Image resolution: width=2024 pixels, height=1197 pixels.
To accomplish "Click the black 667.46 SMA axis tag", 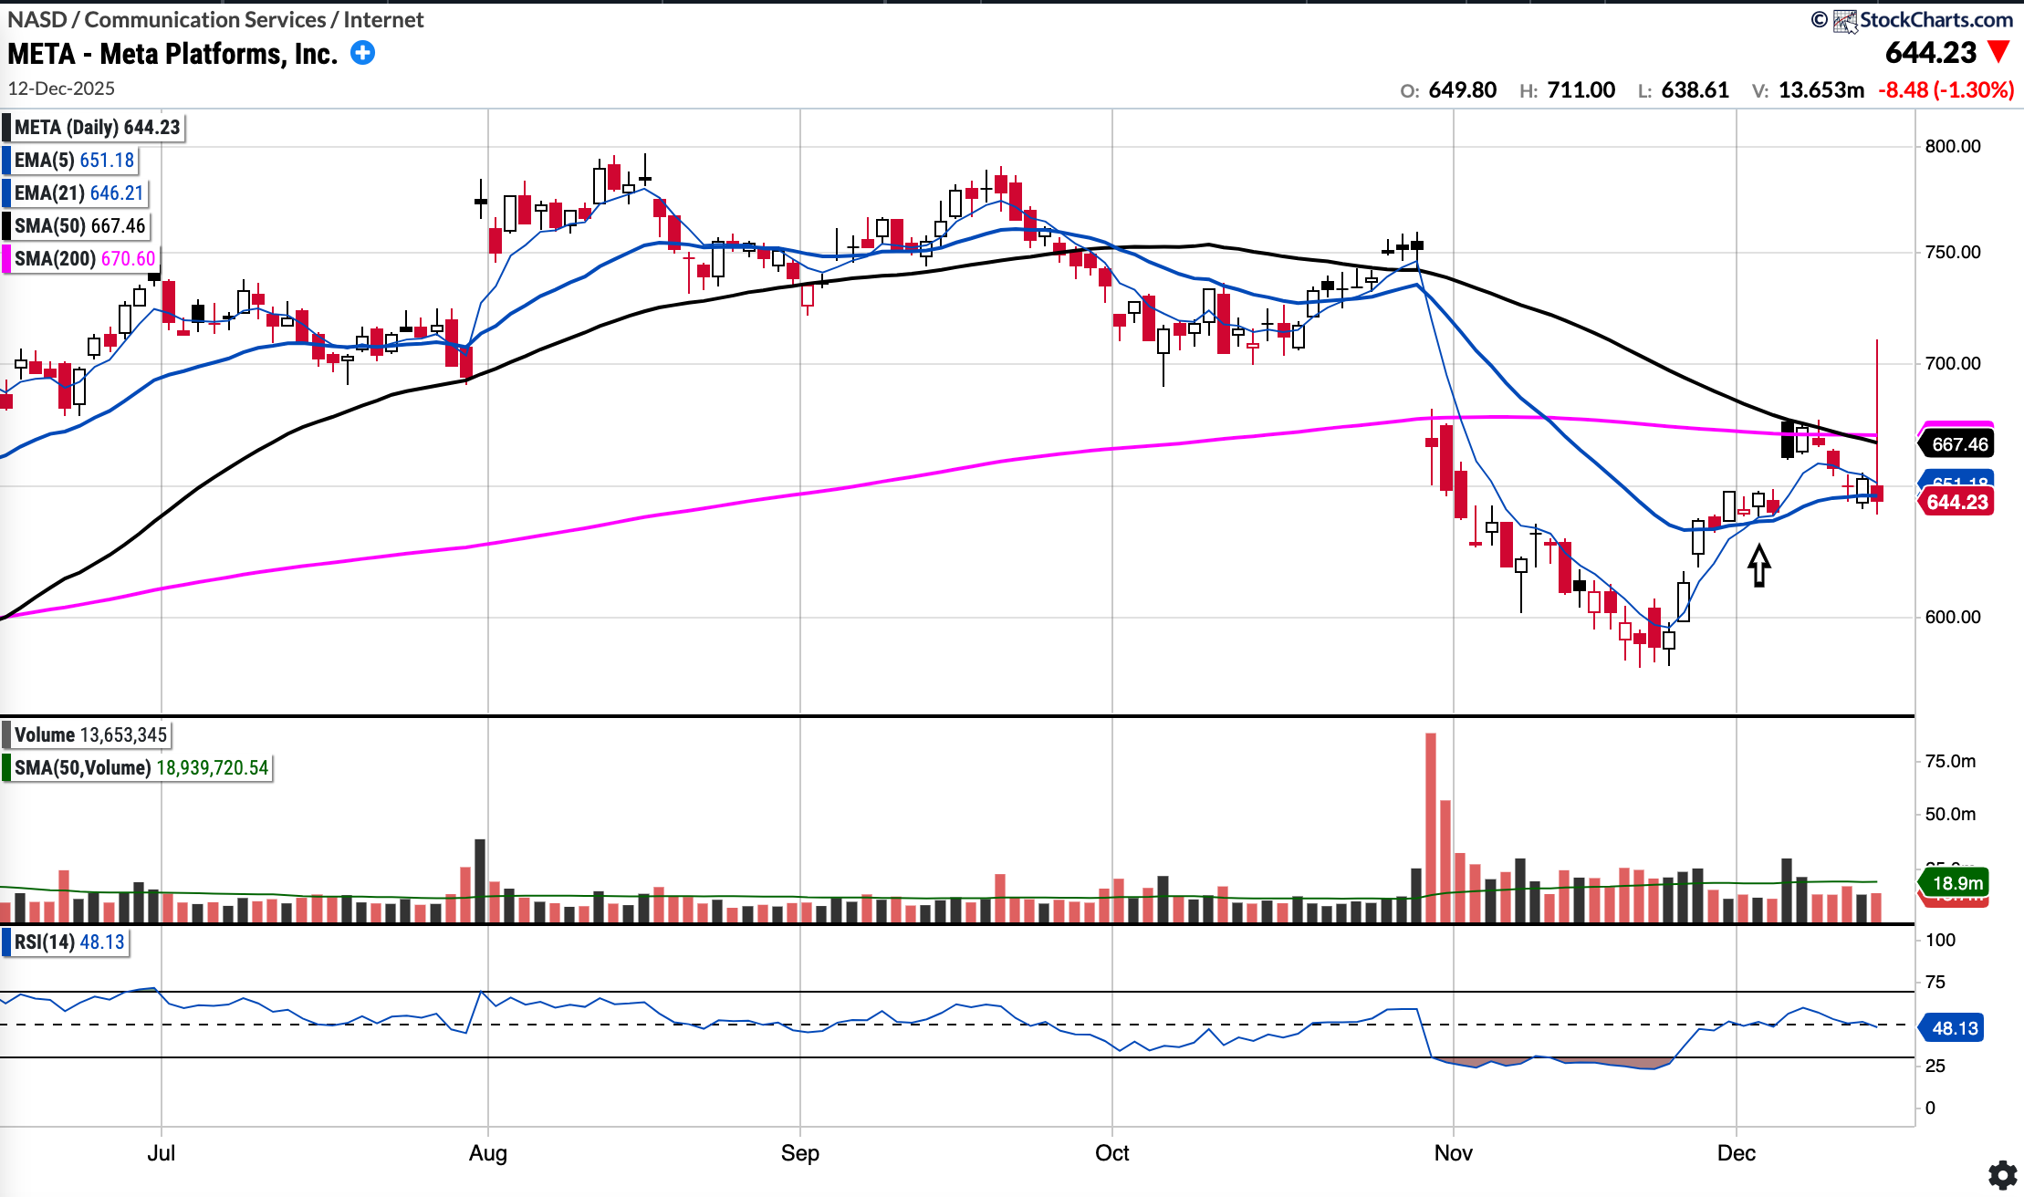I will [x=1958, y=444].
